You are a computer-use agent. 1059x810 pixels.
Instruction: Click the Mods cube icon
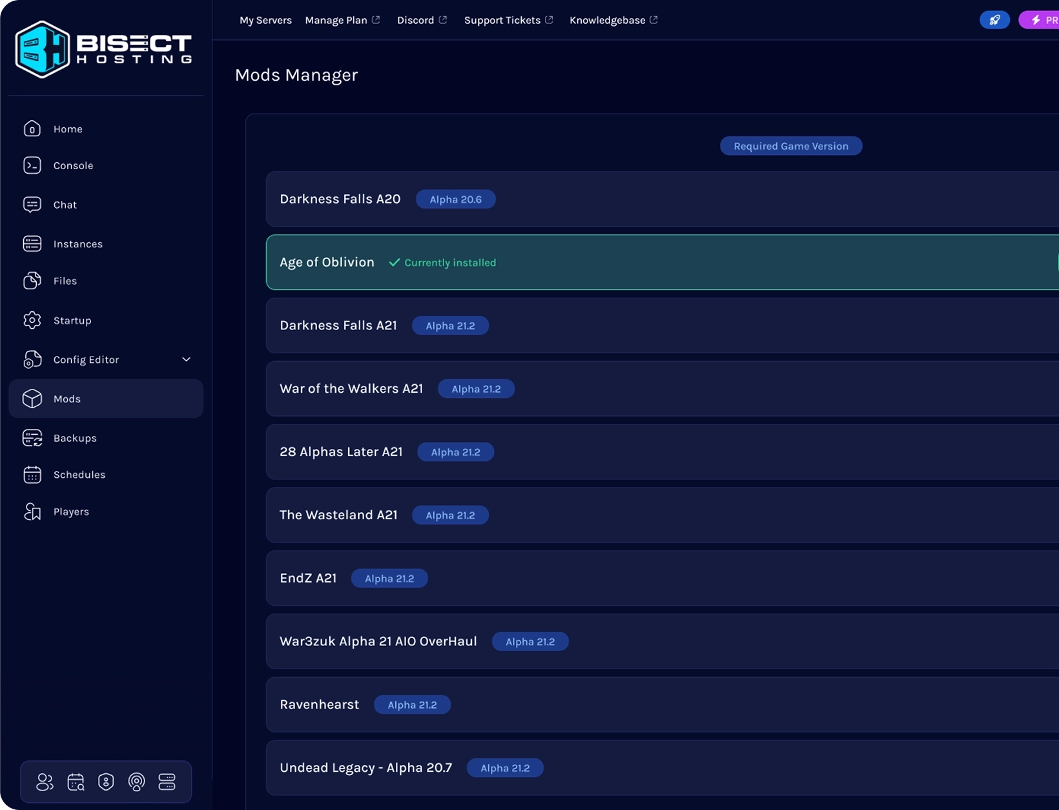pyautogui.click(x=32, y=399)
